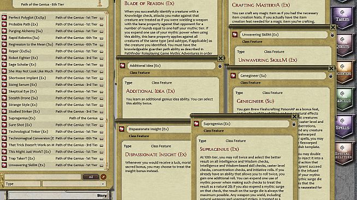The height and width of the screenshot is (200, 357).
Task: Click the link icon beside Rapid Robotics
Action: pos(4,38)
